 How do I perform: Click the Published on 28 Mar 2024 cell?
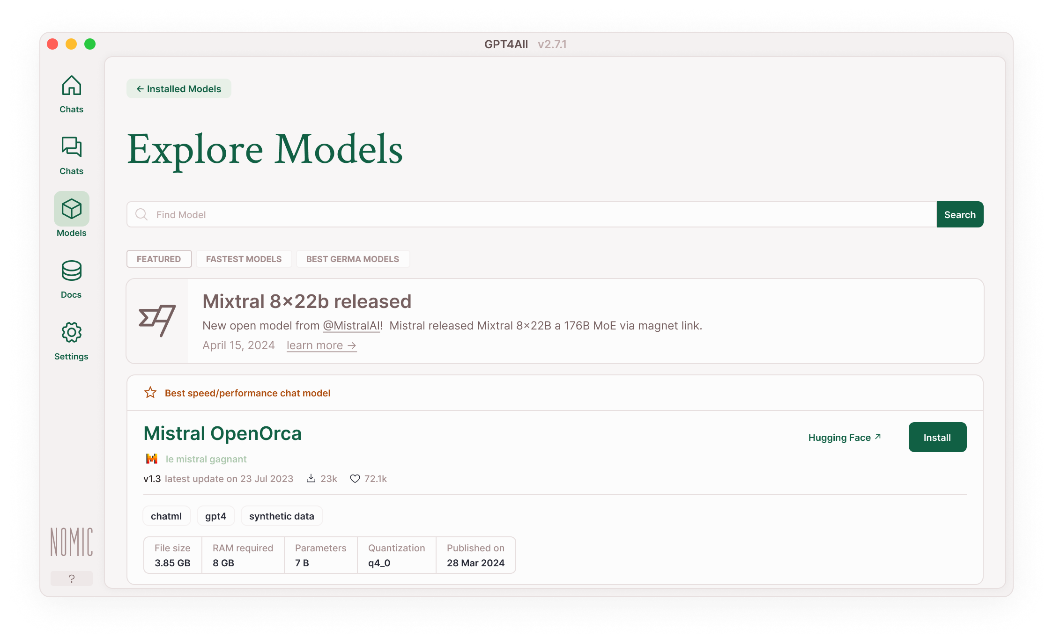[x=476, y=555]
